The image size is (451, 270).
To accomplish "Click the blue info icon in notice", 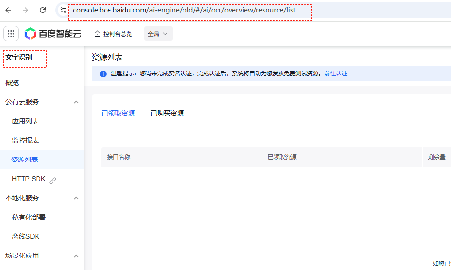I will click(x=103, y=74).
